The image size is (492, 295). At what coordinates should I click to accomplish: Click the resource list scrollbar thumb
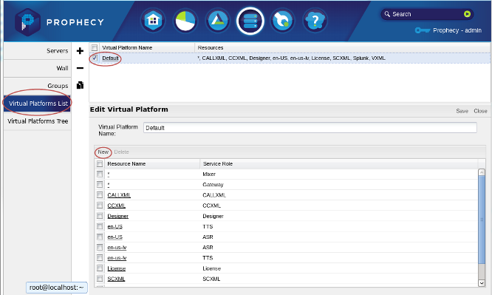coord(482,220)
